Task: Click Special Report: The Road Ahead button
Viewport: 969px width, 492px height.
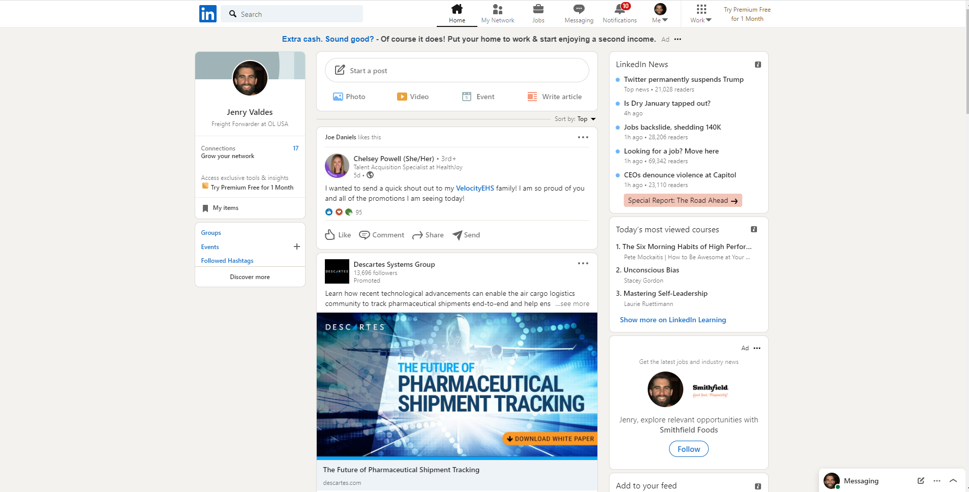Action: tap(683, 200)
